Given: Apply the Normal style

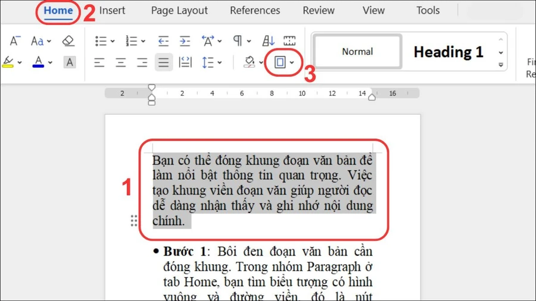Looking at the screenshot, I should pyautogui.click(x=357, y=52).
